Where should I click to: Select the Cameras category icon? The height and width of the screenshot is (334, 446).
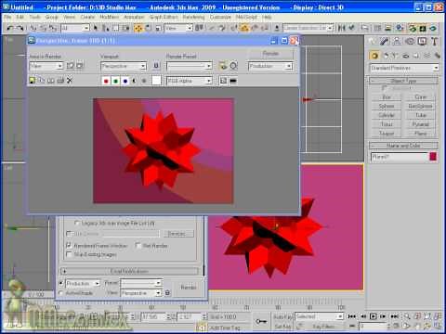pyautogui.click(x=406, y=56)
